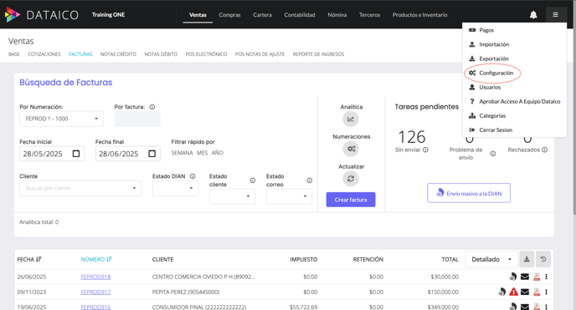The height and width of the screenshot is (310, 576).
Task: Filter quickly by SEMANA
Action: click(x=182, y=153)
